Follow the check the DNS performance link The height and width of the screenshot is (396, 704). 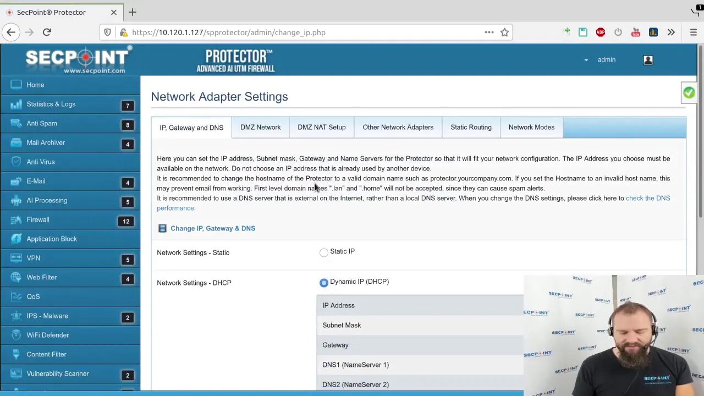[x=648, y=198]
